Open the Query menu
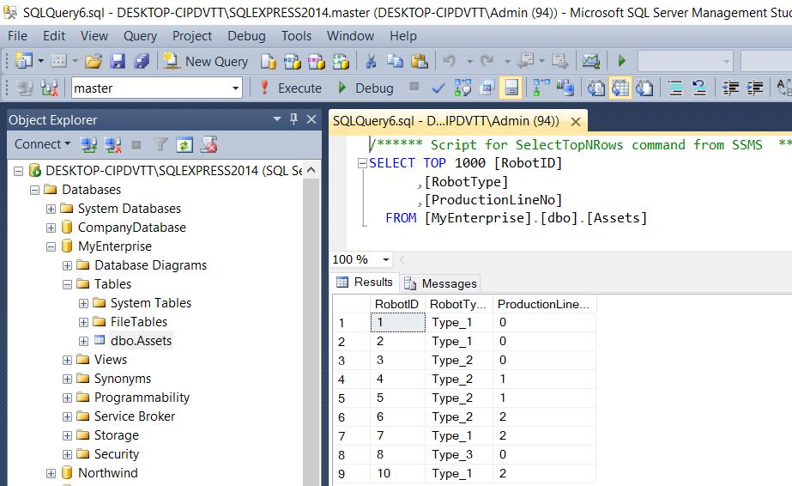The image size is (792, 486). tap(140, 36)
